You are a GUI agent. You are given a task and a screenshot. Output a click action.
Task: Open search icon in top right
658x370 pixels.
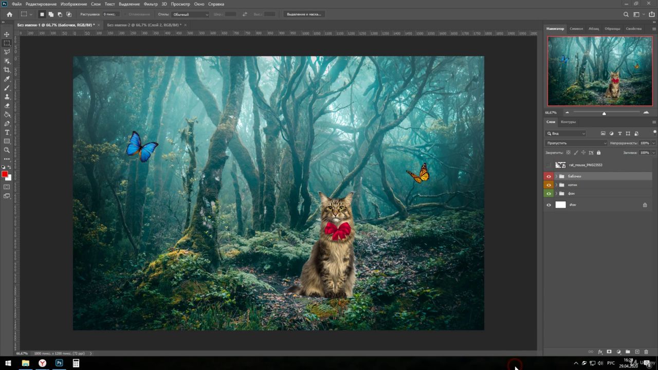pyautogui.click(x=626, y=14)
